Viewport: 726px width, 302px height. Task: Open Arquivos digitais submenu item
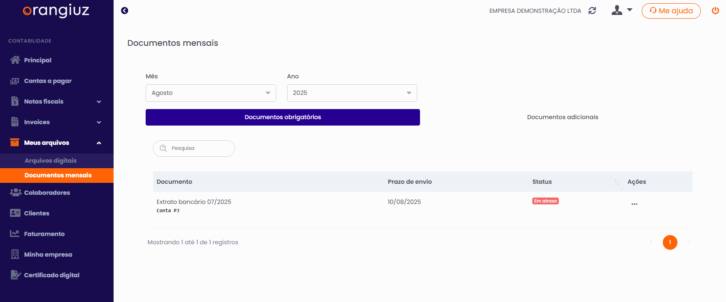point(57,161)
